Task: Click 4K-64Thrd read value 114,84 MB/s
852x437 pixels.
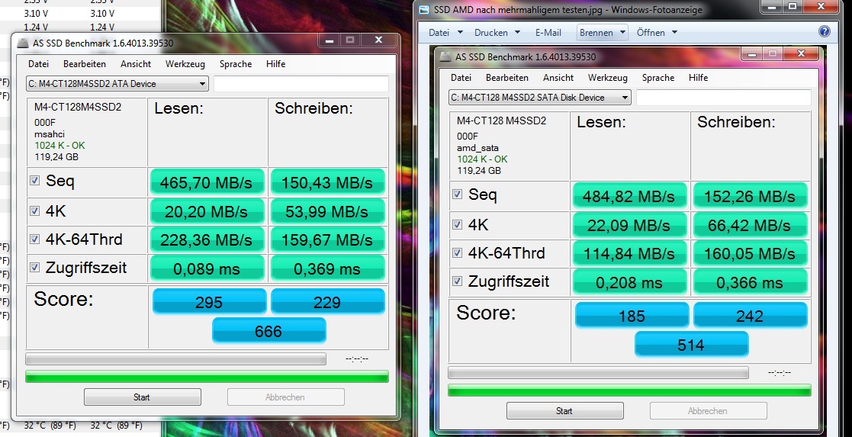Action: pyautogui.click(x=629, y=253)
